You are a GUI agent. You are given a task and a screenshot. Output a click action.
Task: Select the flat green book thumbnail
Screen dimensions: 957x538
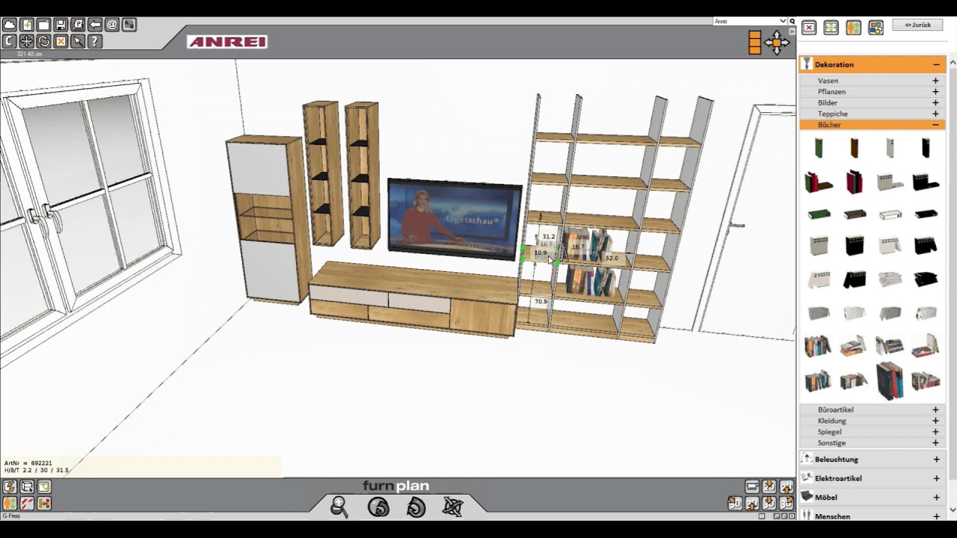819,214
